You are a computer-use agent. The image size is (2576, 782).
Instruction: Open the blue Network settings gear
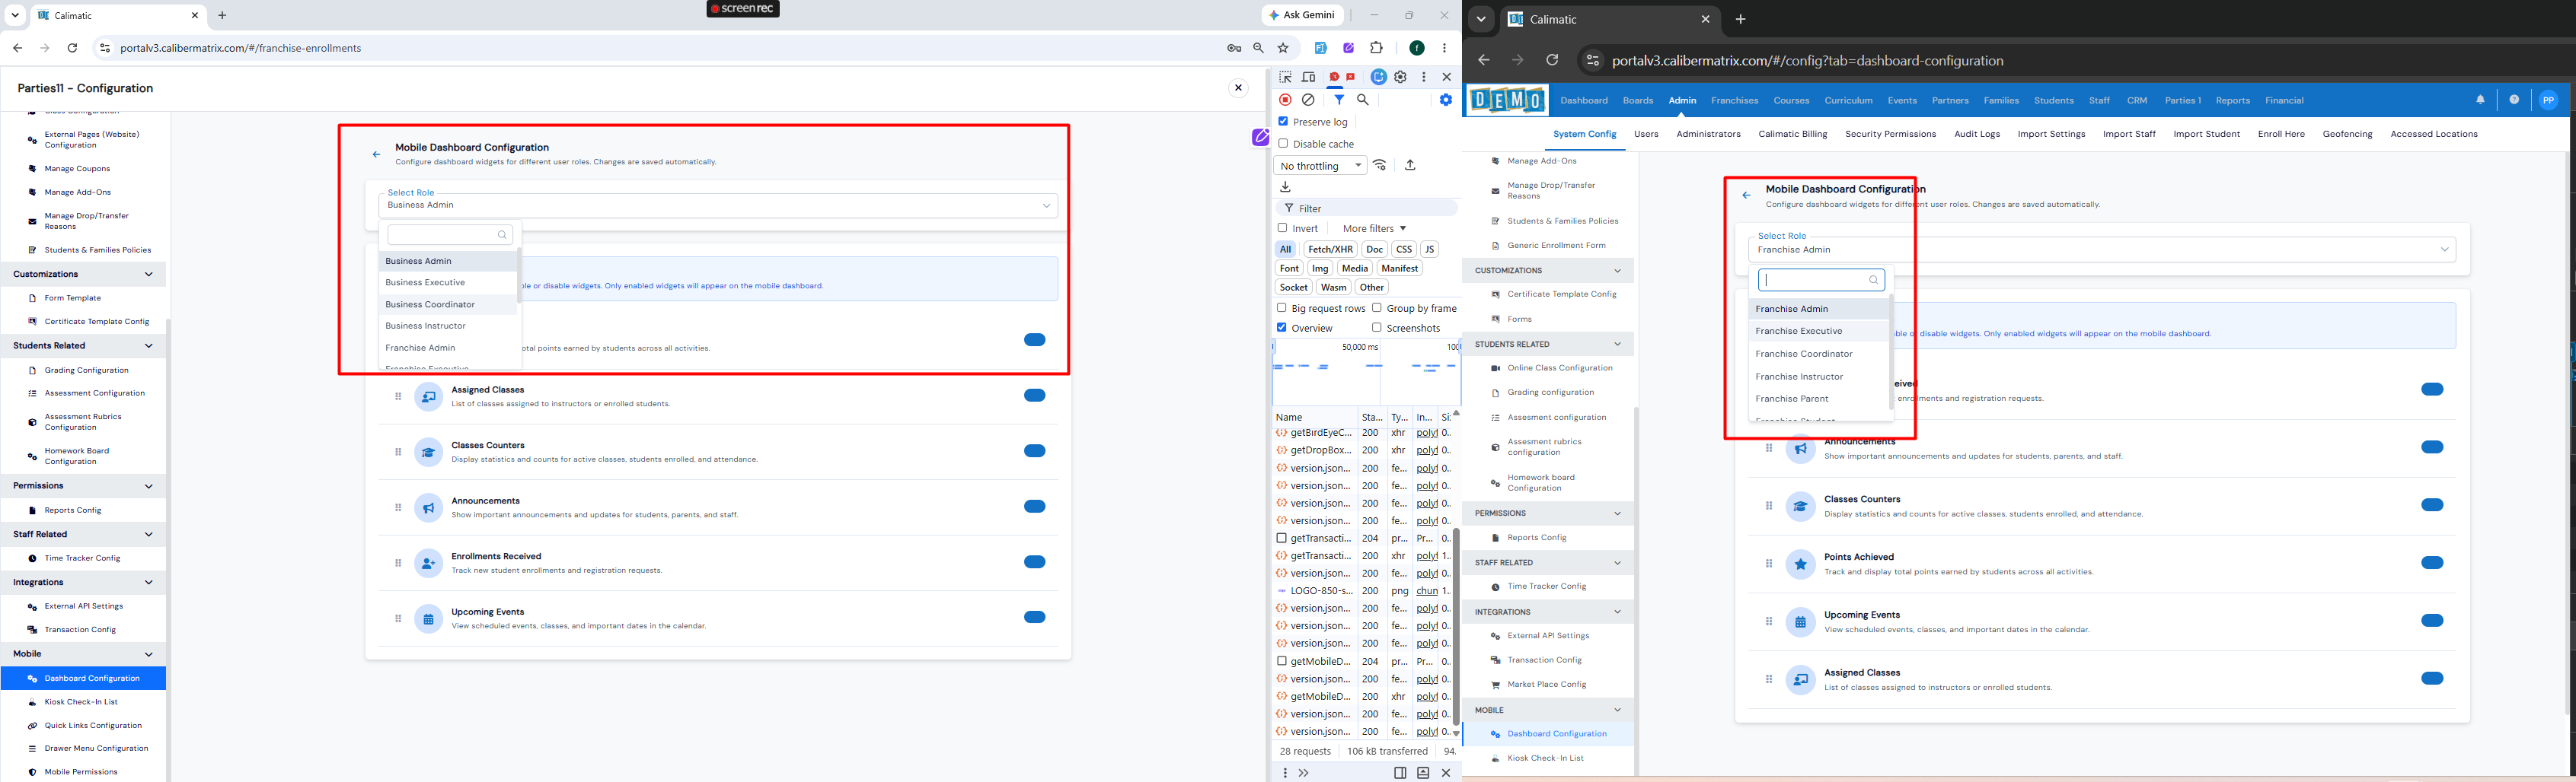1445,100
